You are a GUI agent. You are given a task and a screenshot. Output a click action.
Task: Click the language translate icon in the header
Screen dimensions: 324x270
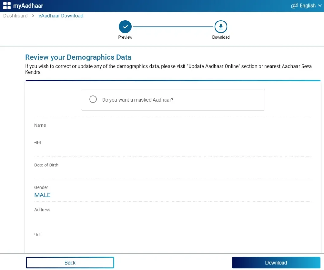click(294, 5)
